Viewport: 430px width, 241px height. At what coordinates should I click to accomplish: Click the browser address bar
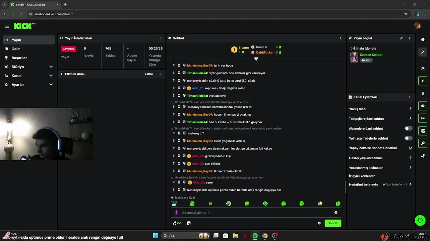pos(214,14)
